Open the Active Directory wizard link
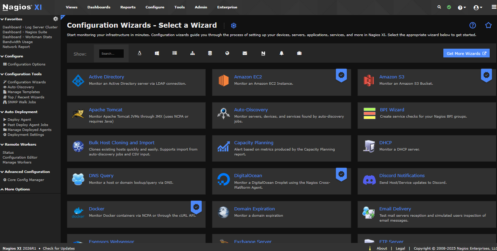This screenshot has width=497, height=251. coord(106,77)
